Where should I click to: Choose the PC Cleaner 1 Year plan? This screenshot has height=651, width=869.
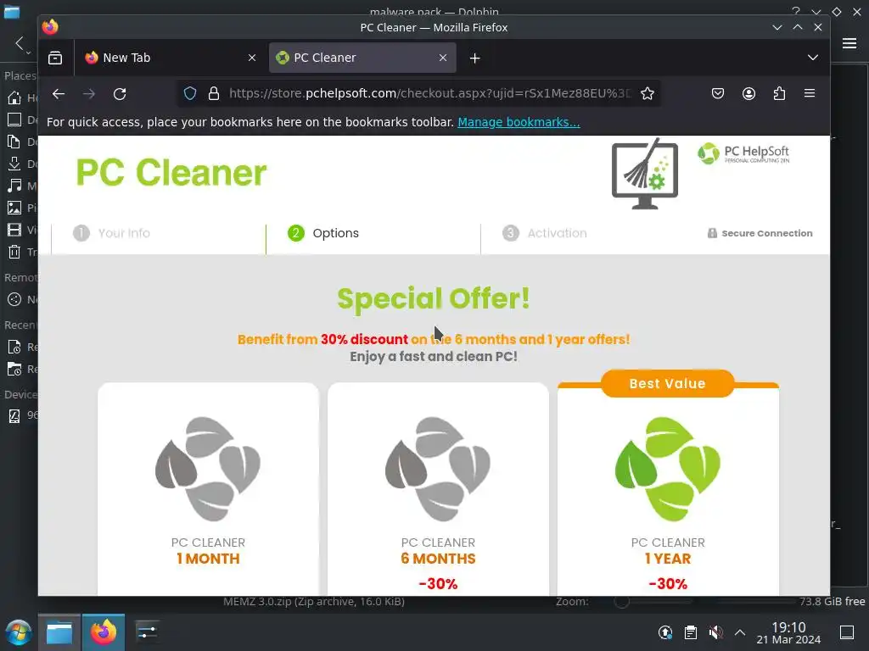[668, 489]
